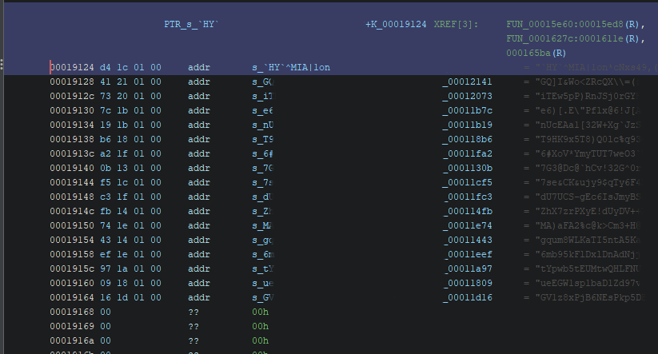The height and width of the screenshot is (354, 658).
Task: Click string value "iTEw5pP)RnJSj0rGY
Action: [587, 96]
